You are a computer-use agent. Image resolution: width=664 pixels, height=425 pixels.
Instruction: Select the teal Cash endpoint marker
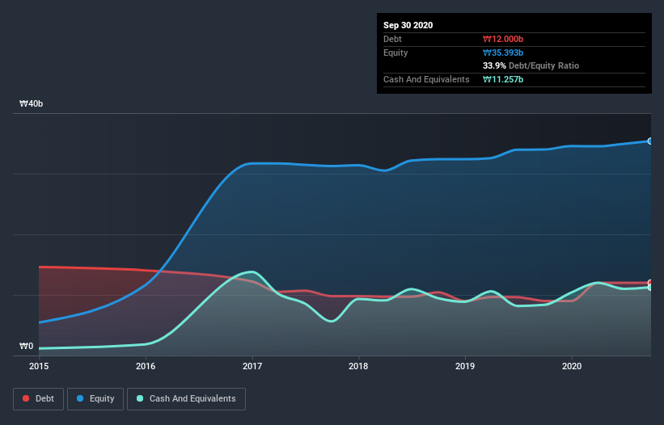[x=650, y=288]
